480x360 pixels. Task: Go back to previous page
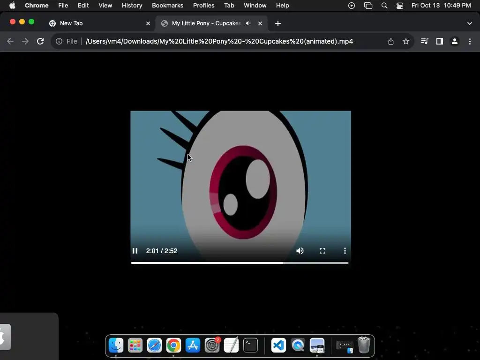point(10,41)
